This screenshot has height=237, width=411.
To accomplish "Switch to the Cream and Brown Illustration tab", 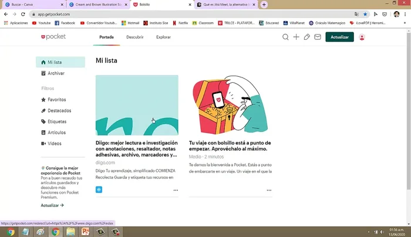I will (x=98, y=5).
